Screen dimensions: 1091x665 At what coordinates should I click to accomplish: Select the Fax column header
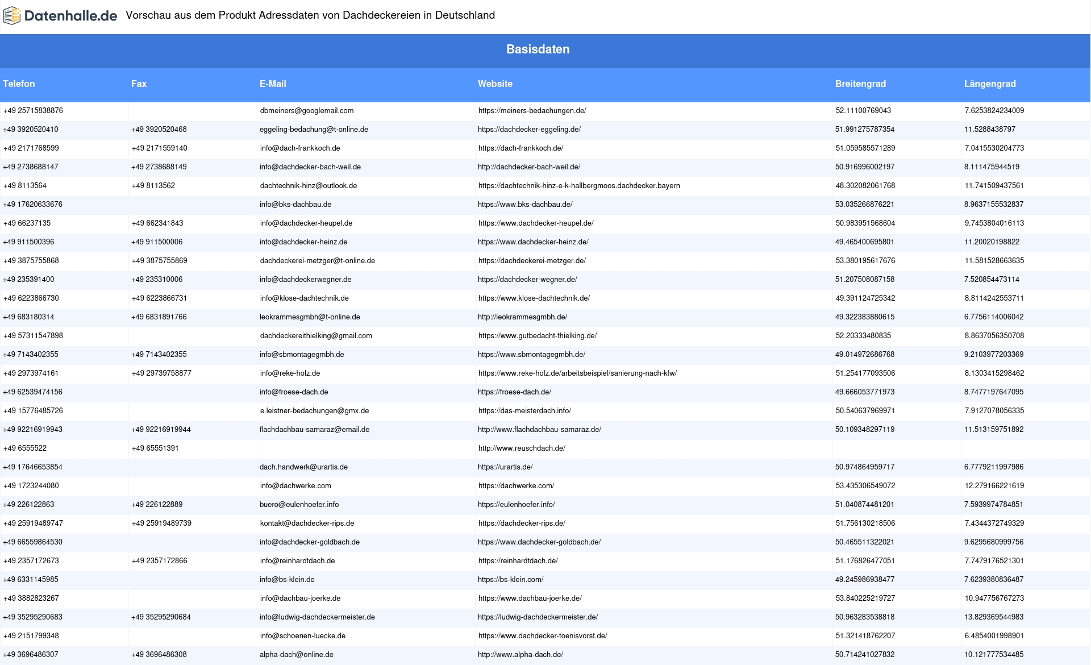tap(139, 84)
